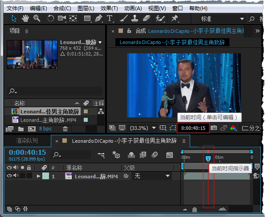Close the composition timeline tab
Image resolution: width=265 pixels, height=217 pixels.
57,141
